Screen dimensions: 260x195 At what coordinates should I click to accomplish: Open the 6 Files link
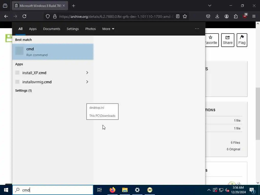(x=235, y=143)
